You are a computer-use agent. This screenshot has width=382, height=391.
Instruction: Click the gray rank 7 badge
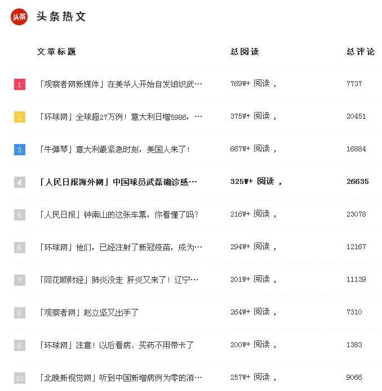point(20,280)
